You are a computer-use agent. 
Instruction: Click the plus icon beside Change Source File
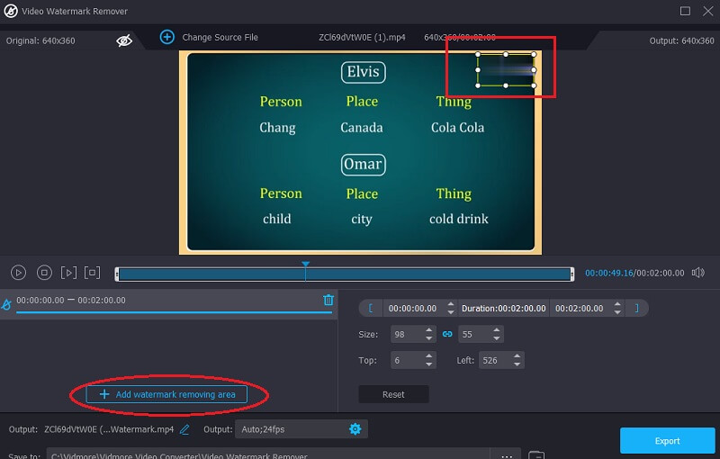tap(166, 37)
